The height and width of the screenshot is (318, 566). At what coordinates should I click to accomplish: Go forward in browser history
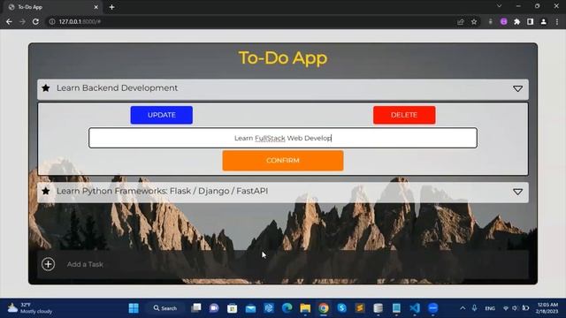click(x=22, y=21)
